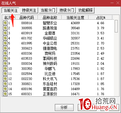Click percentage value 3.79

(x=100, y=28)
